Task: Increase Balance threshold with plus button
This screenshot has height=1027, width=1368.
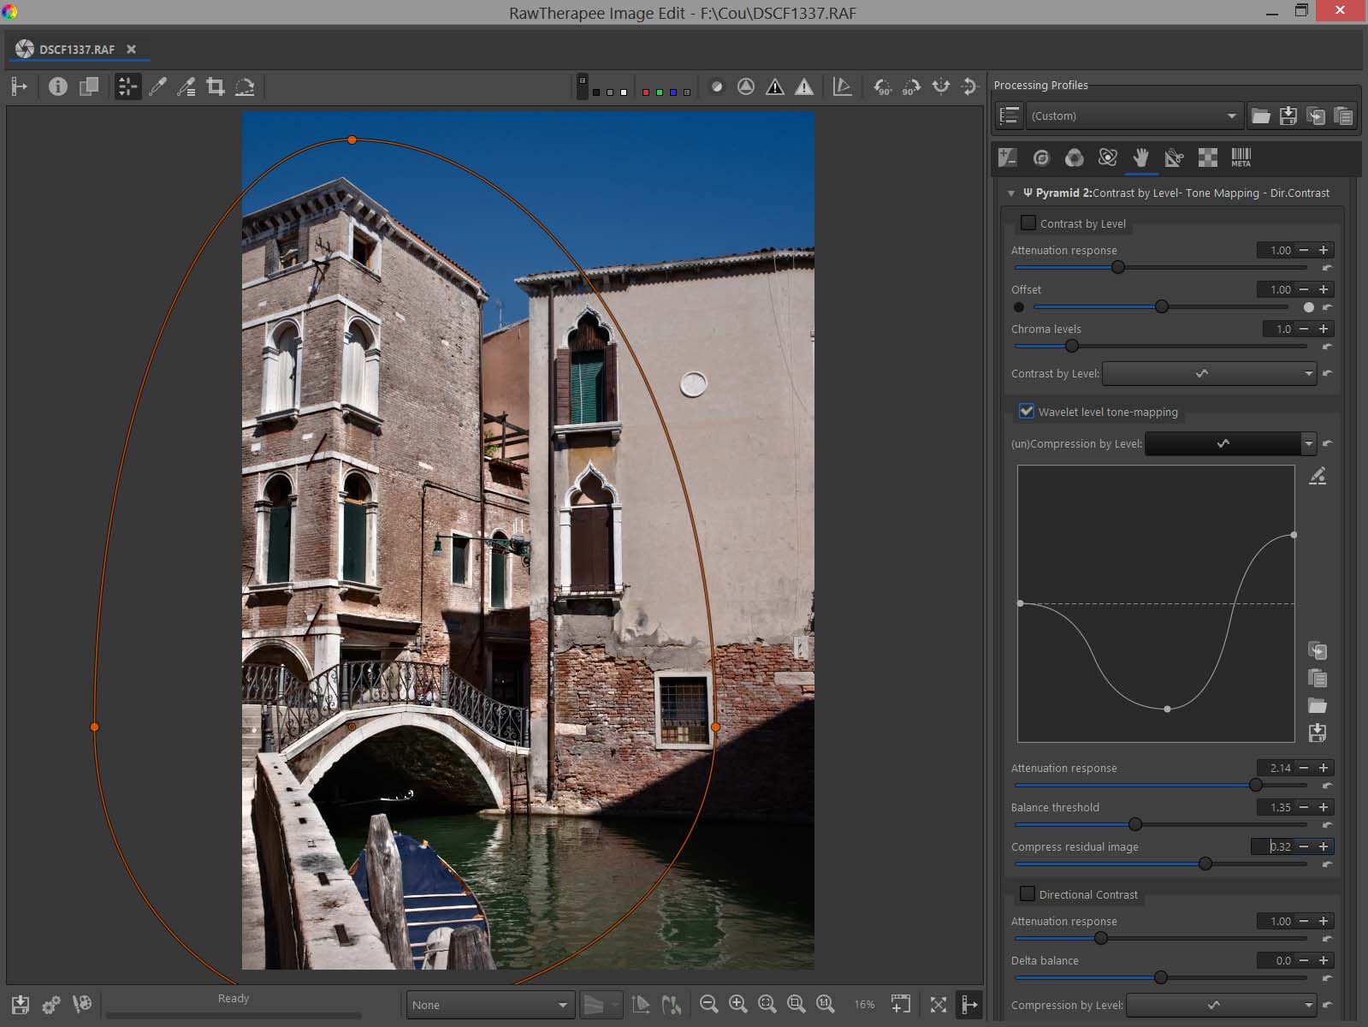Action: pos(1324,807)
